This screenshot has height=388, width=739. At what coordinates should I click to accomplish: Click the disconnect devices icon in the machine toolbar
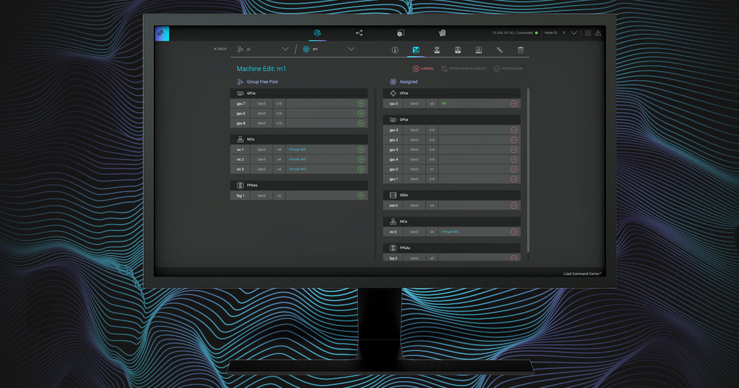[x=499, y=50]
